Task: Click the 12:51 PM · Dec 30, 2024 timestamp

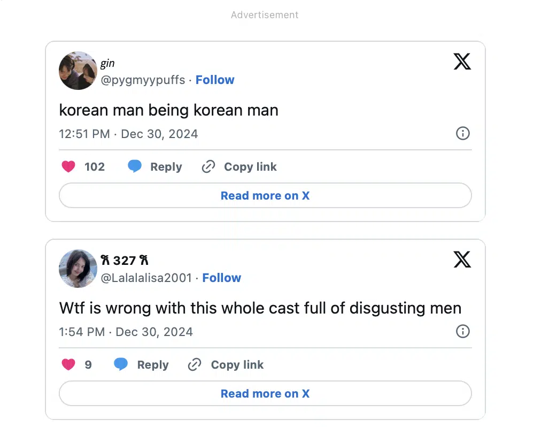Action: point(128,134)
